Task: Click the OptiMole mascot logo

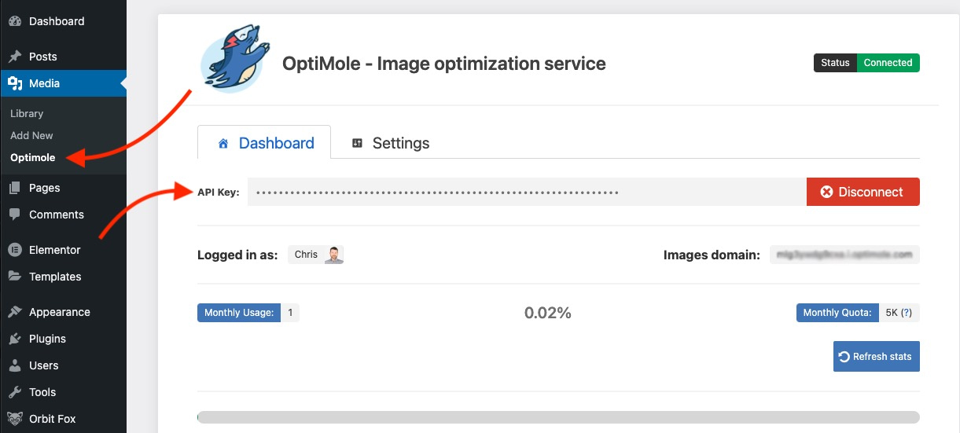Action: coord(232,61)
